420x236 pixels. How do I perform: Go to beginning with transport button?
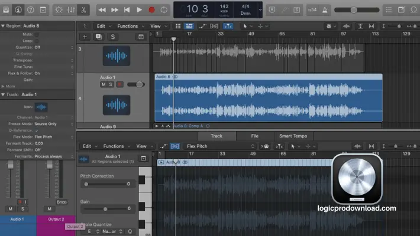127,10
